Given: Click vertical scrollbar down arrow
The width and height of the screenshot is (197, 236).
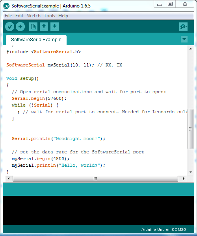Looking at the screenshot, I should 191,172.
